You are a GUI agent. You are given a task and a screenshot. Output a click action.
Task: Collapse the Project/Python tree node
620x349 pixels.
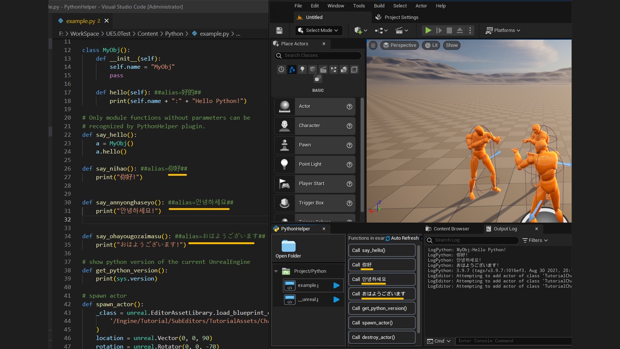(x=276, y=271)
